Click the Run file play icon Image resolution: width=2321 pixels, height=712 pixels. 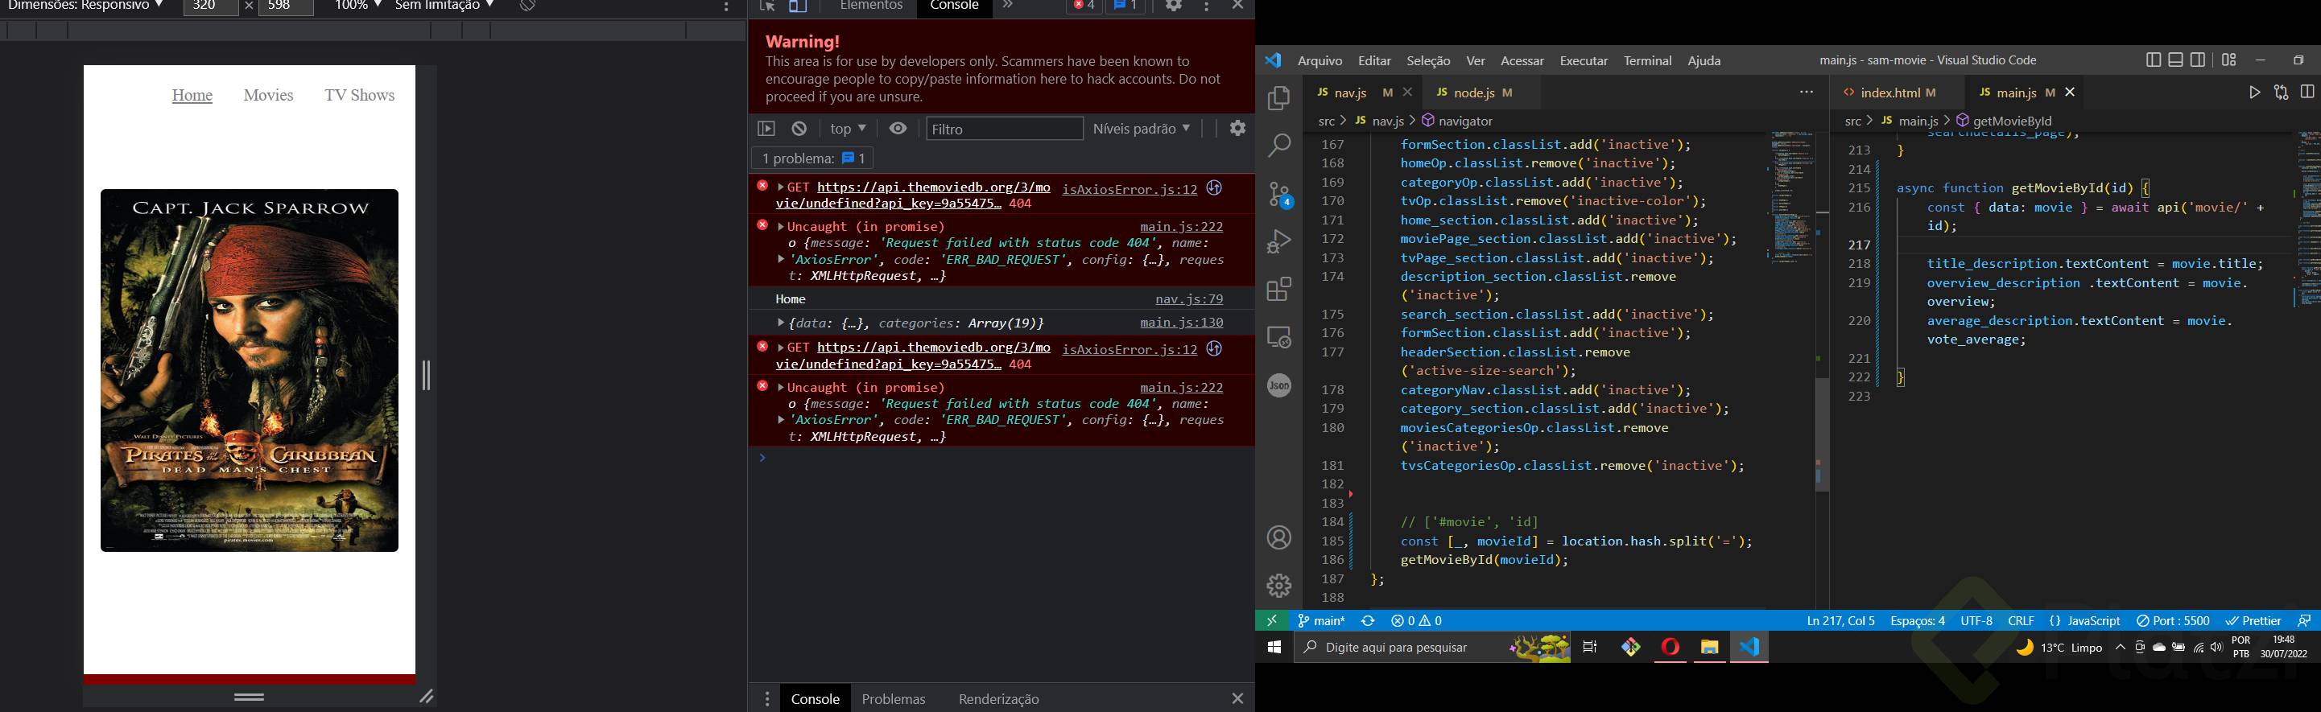point(2253,93)
